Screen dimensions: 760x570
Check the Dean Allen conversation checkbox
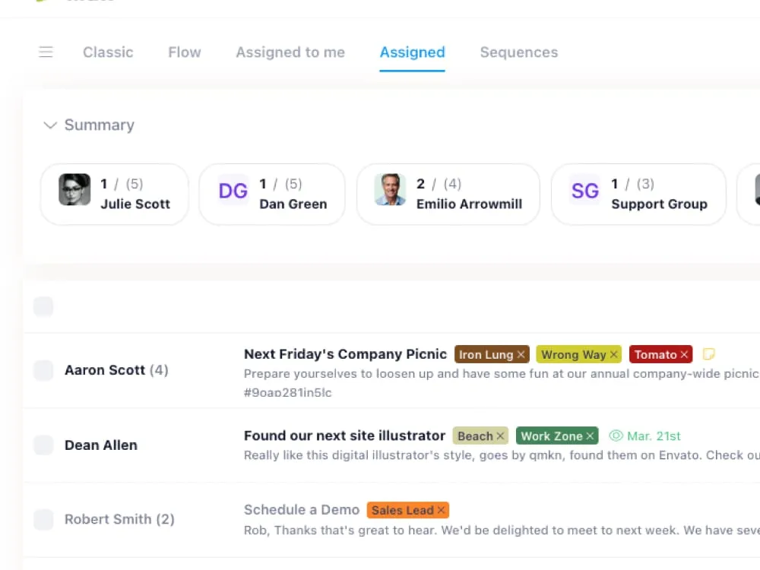click(x=43, y=445)
